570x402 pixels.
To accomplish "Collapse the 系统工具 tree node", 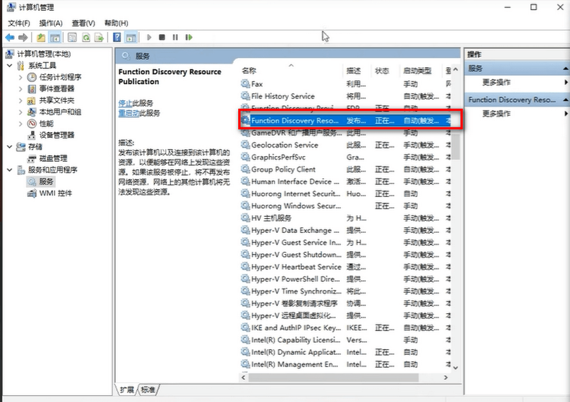I will coord(10,65).
